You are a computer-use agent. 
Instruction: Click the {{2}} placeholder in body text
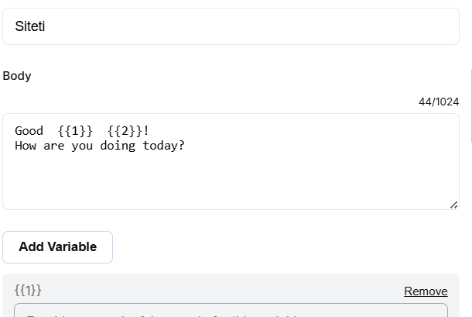coord(125,131)
